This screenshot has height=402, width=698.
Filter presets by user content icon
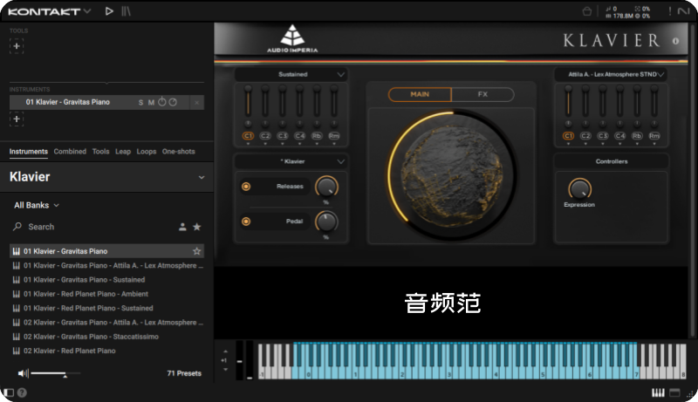pyautogui.click(x=182, y=227)
